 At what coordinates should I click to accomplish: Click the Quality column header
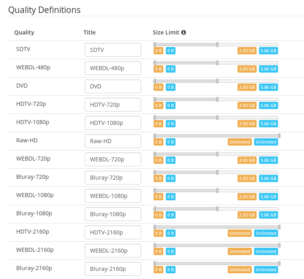pyautogui.click(x=24, y=32)
